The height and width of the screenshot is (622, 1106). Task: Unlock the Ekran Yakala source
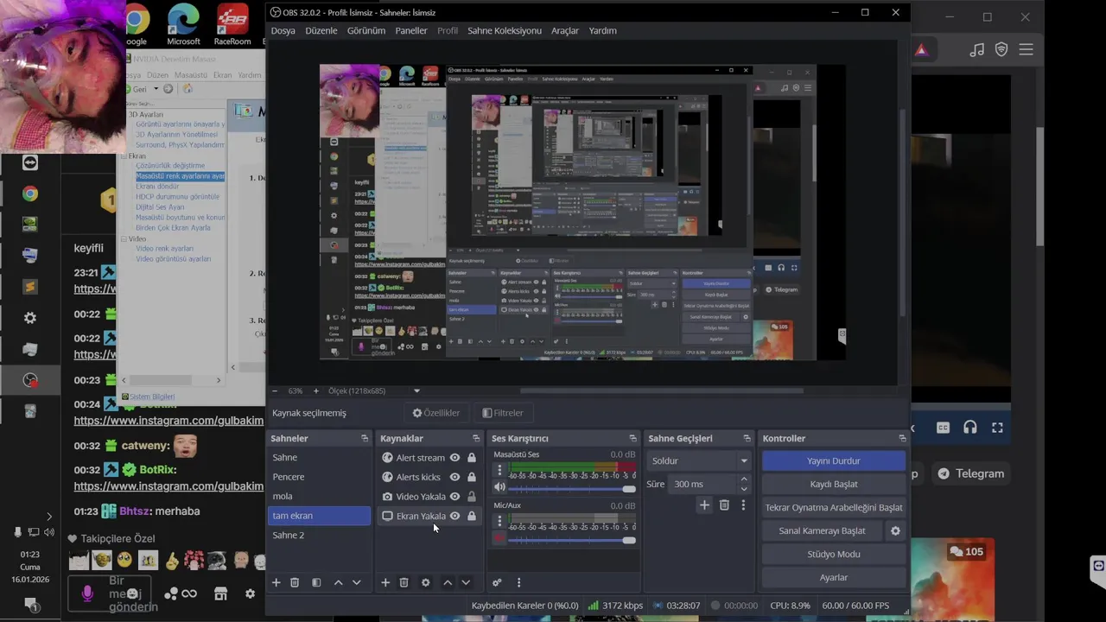(x=472, y=516)
